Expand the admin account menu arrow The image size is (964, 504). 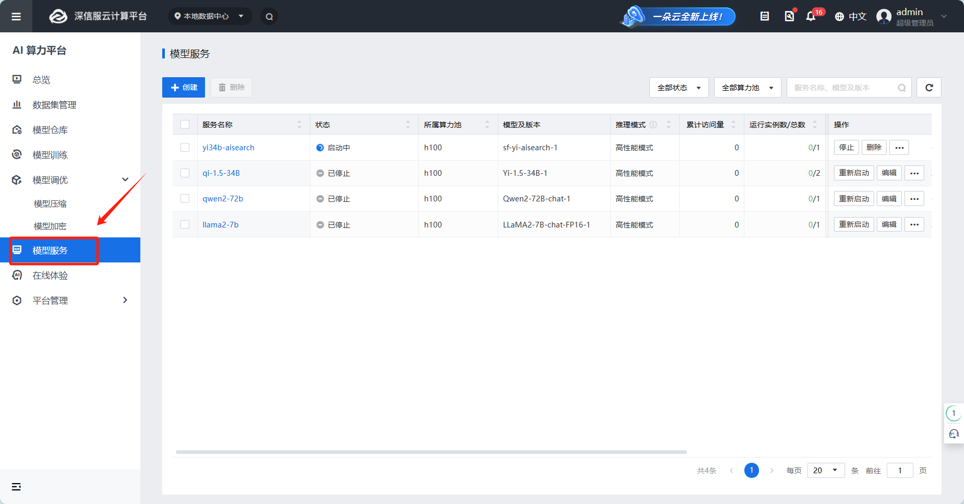click(x=944, y=16)
